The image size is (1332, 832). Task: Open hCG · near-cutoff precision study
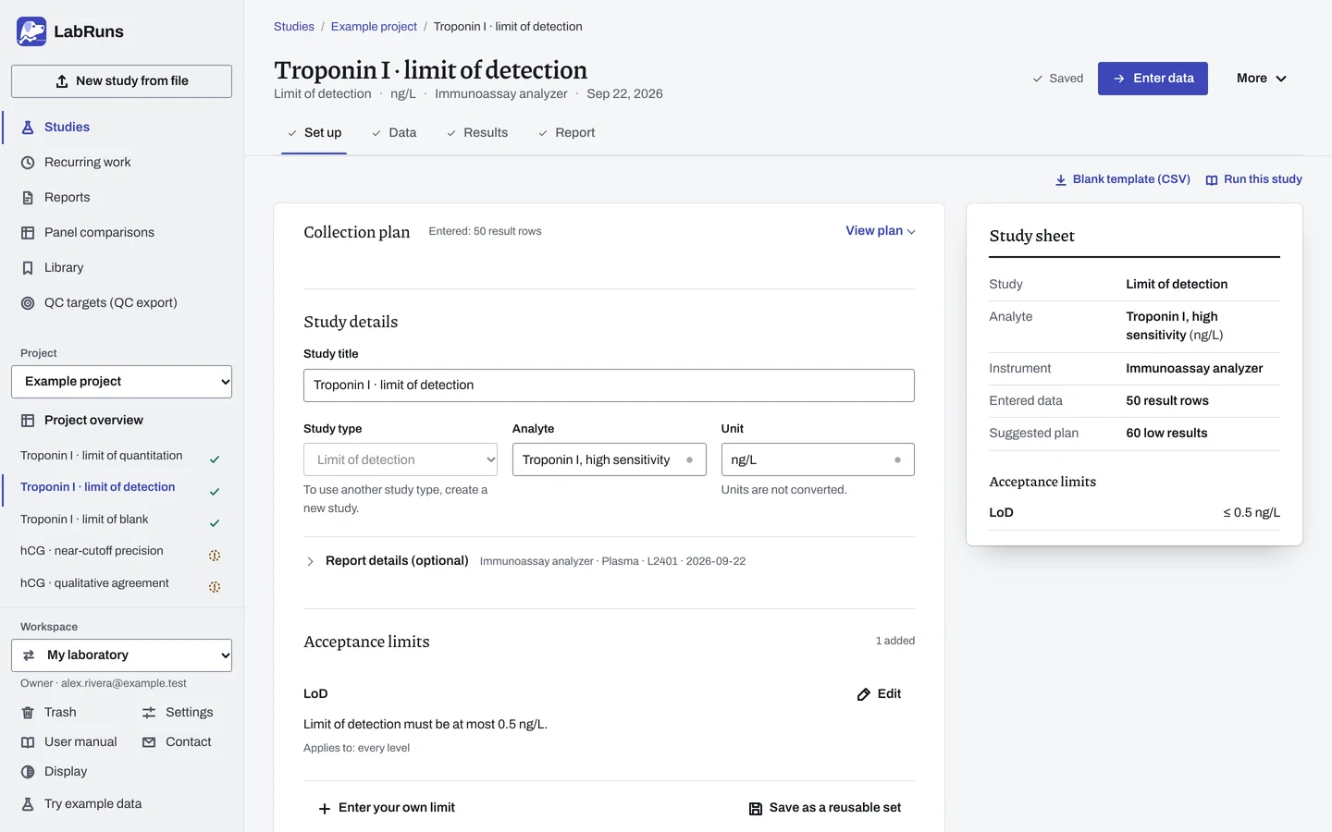pos(92,551)
